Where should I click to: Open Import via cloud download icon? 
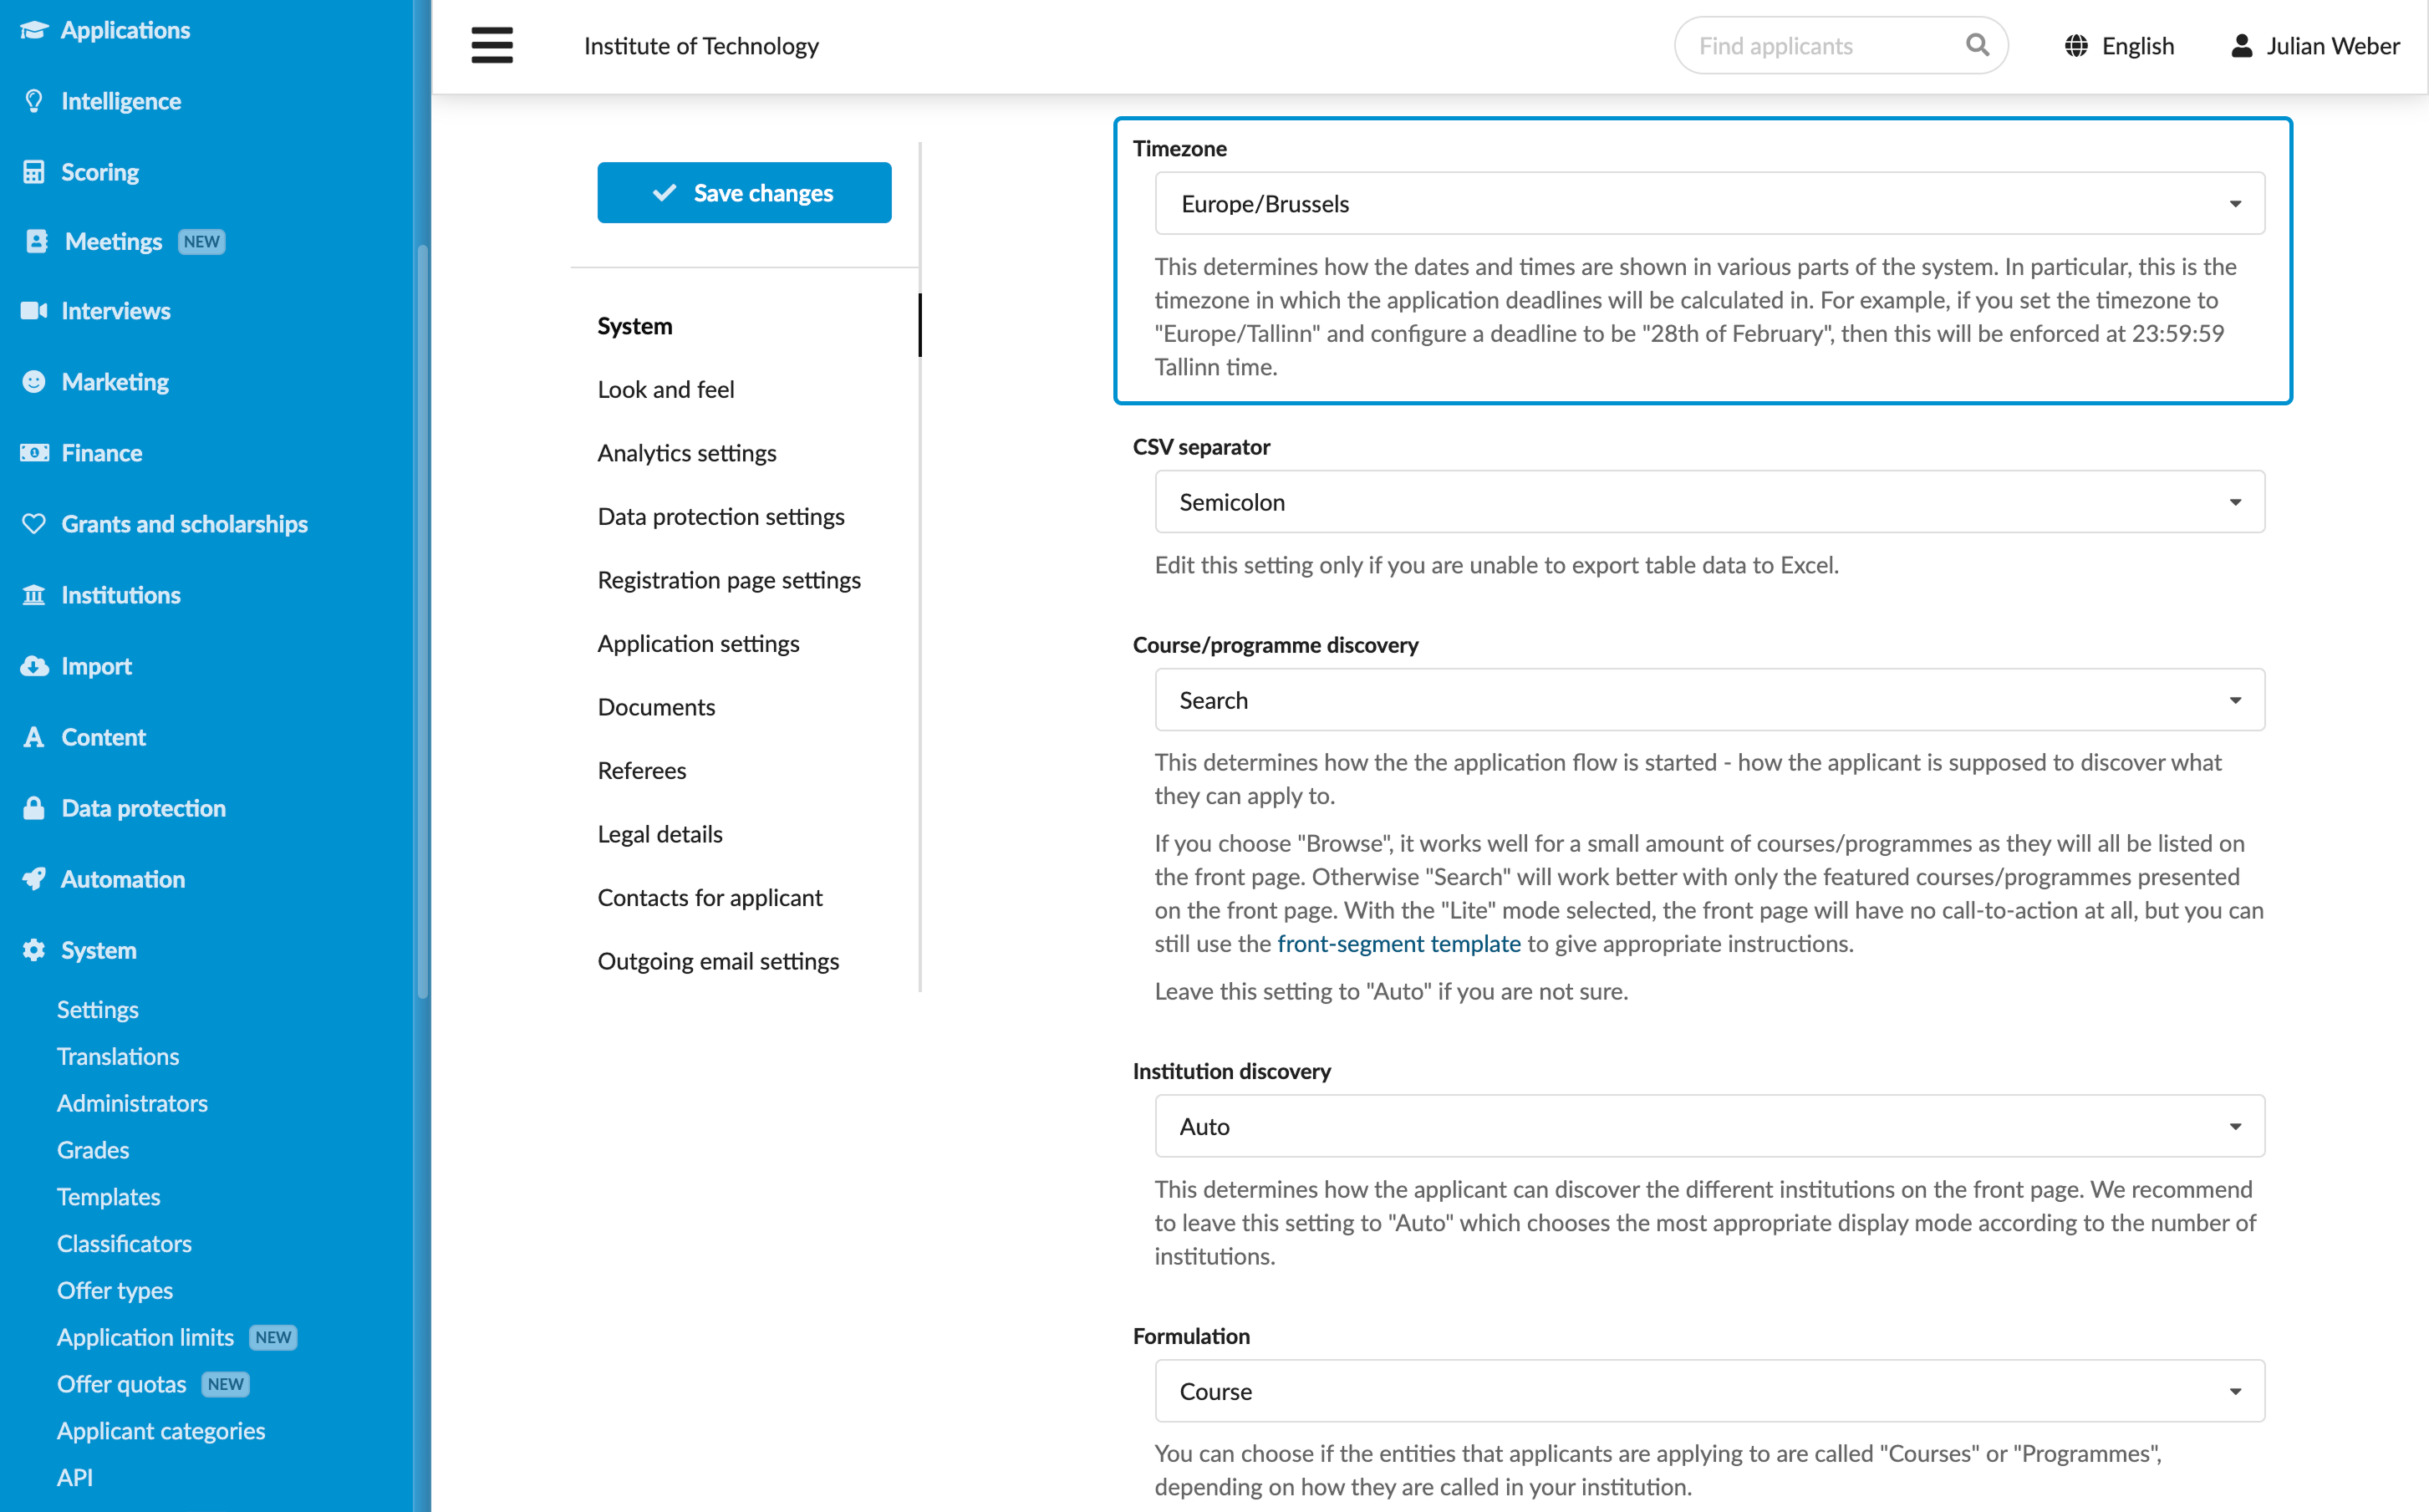pyautogui.click(x=34, y=666)
